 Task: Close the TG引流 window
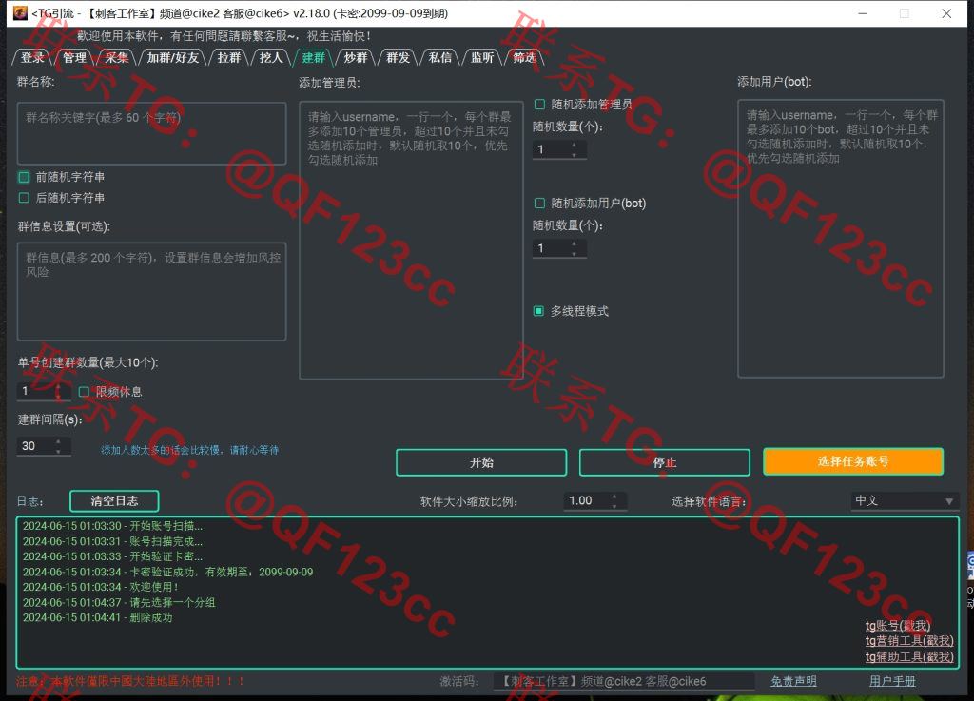point(946,13)
